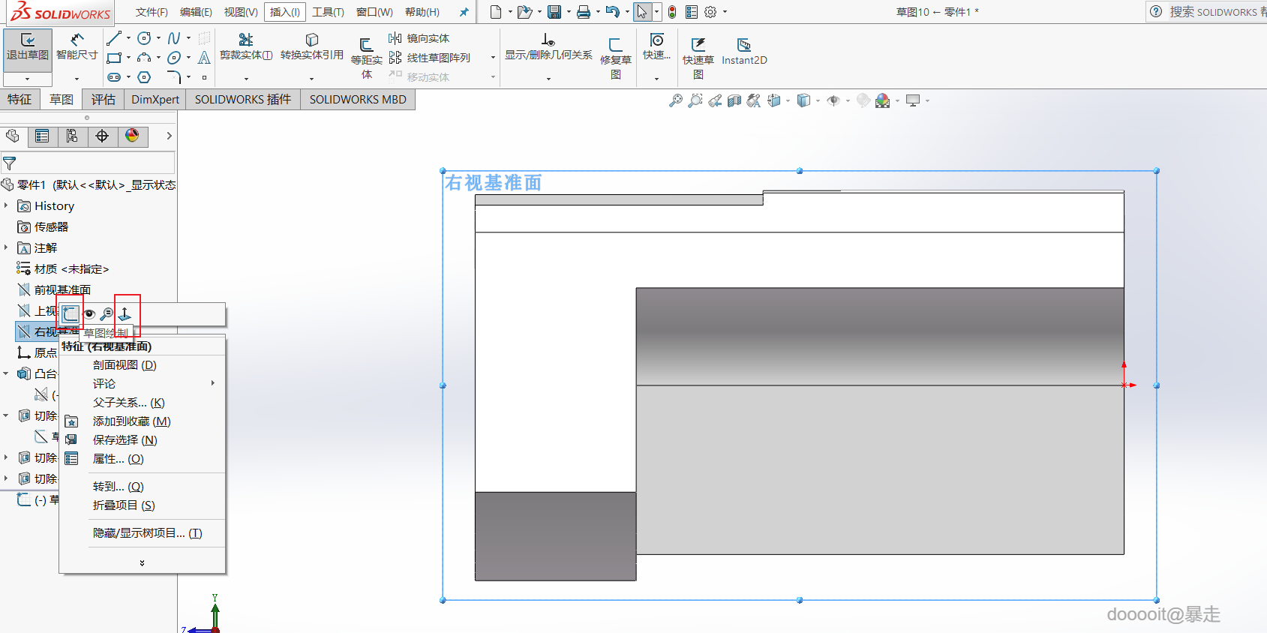Click the sketch icon in the context toolbar
1267x633 pixels.
[70, 314]
